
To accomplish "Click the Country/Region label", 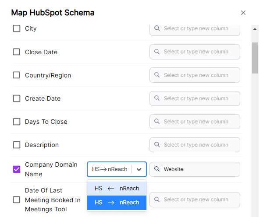I will 48,75.
